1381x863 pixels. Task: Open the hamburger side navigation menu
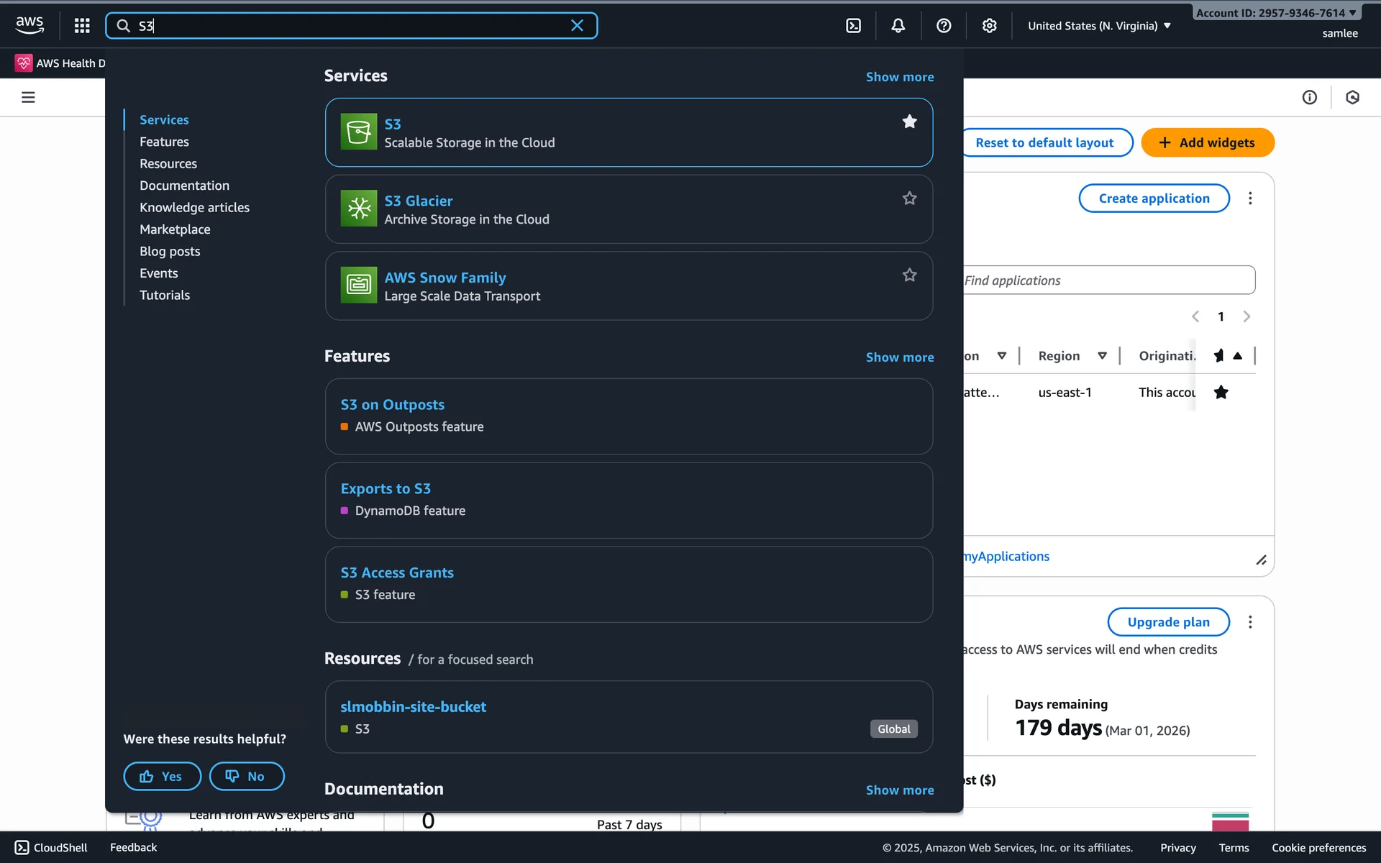click(x=28, y=97)
